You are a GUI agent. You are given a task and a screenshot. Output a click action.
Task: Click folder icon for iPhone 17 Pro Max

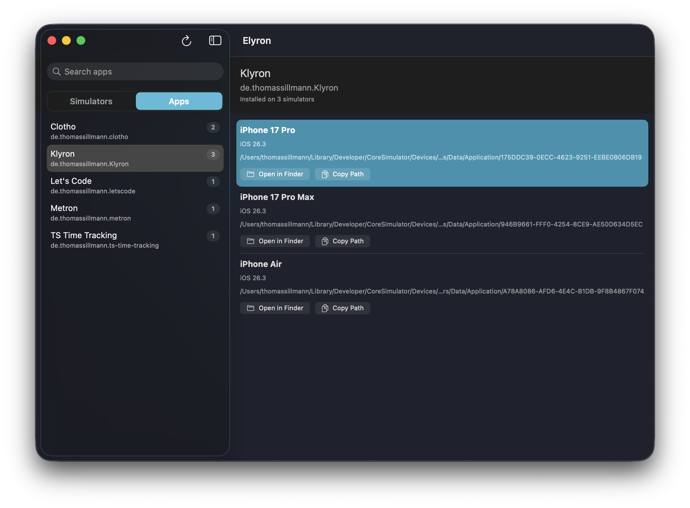pyautogui.click(x=251, y=241)
